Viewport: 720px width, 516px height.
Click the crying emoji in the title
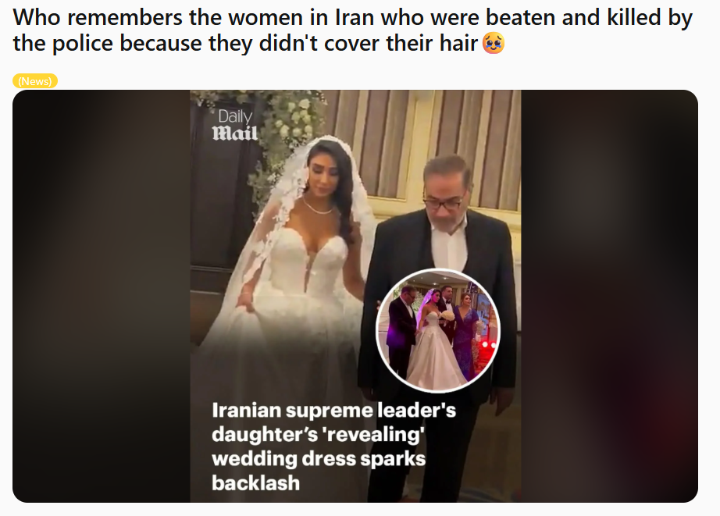494,44
